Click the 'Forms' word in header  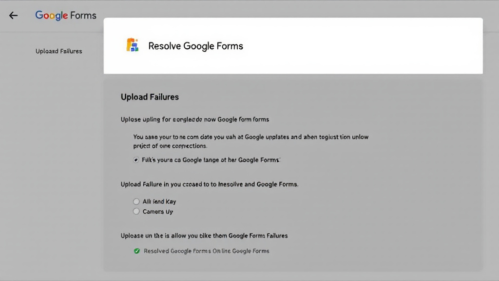click(83, 15)
